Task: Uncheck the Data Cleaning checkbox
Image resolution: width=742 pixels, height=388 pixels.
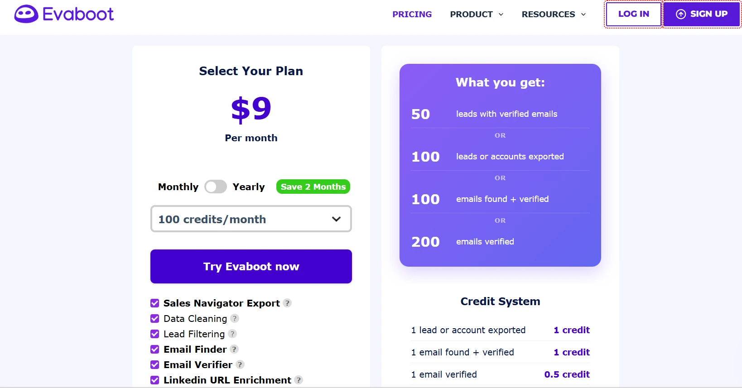Action: [154, 318]
